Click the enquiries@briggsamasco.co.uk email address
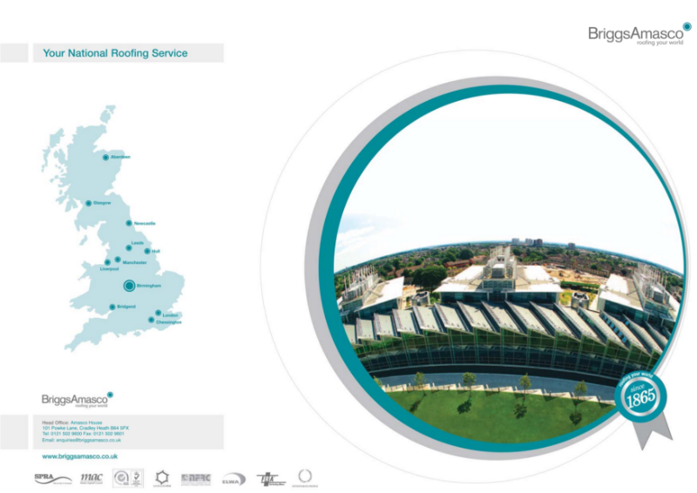This screenshot has width=697, height=493. 89,440
